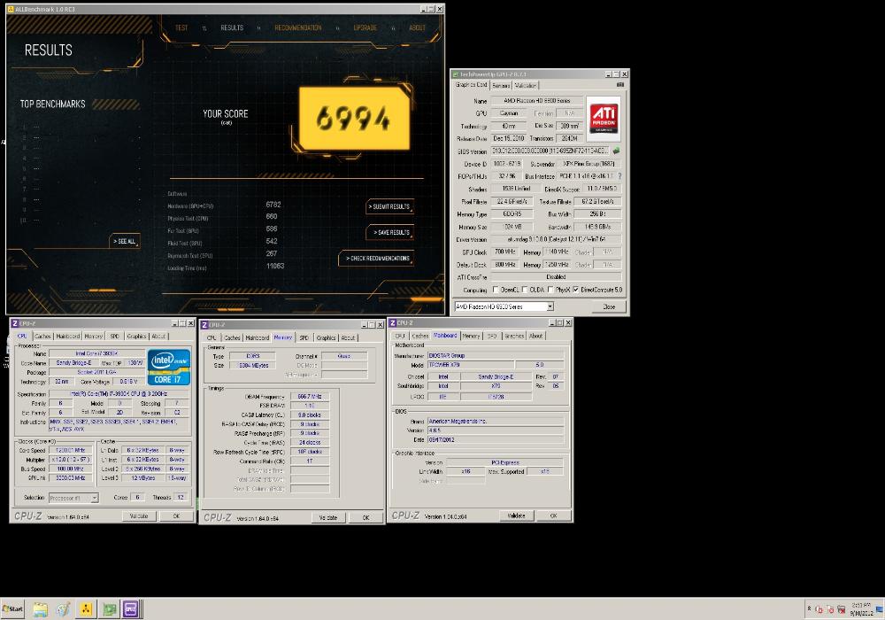This screenshot has width=885, height=620.
Task: Enable the PhysX checkbox
Action: 550,290
